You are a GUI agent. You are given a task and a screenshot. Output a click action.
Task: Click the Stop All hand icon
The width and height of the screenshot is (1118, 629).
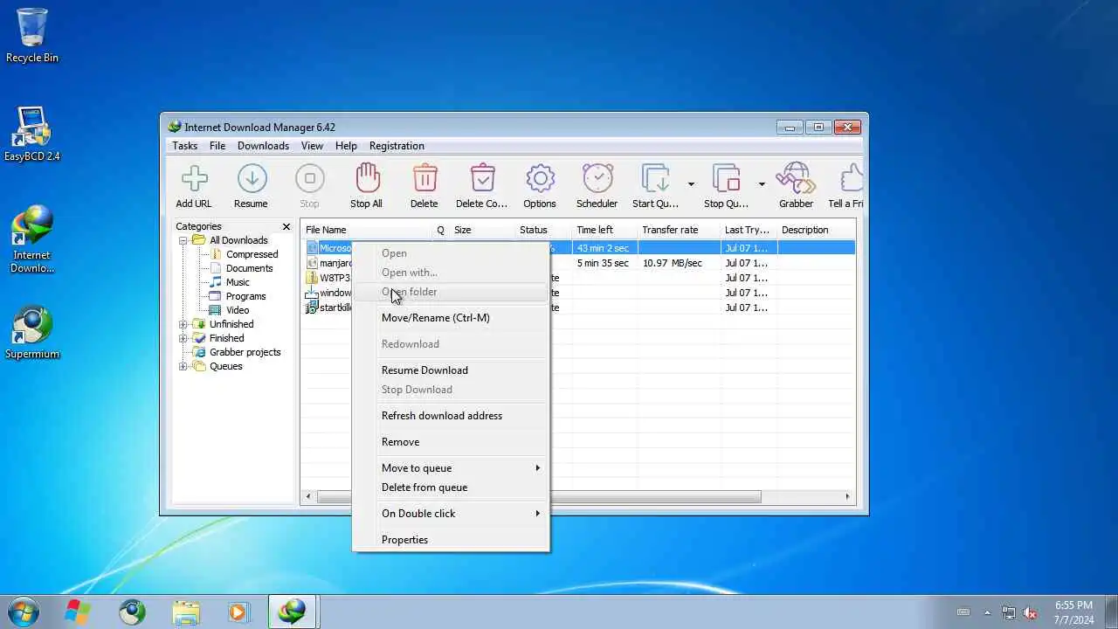367,179
